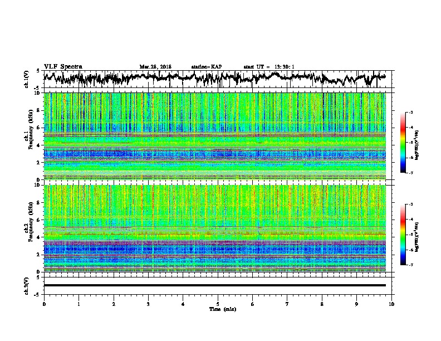Image resolution: width=441 pixels, height=341 pixels.
Task: Select the "start UT = 13:30: 1" text
Action: [269, 67]
